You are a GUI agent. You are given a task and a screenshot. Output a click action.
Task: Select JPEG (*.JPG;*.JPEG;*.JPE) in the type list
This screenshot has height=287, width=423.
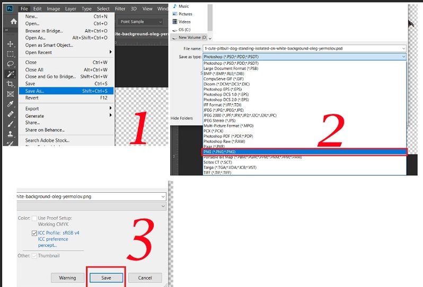(304, 110)
